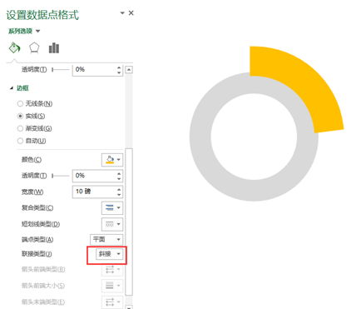Viewport: 361px width, 309px height.
Task: Increase top 透明度 with up spinner
Action: (x=119, y=67)
